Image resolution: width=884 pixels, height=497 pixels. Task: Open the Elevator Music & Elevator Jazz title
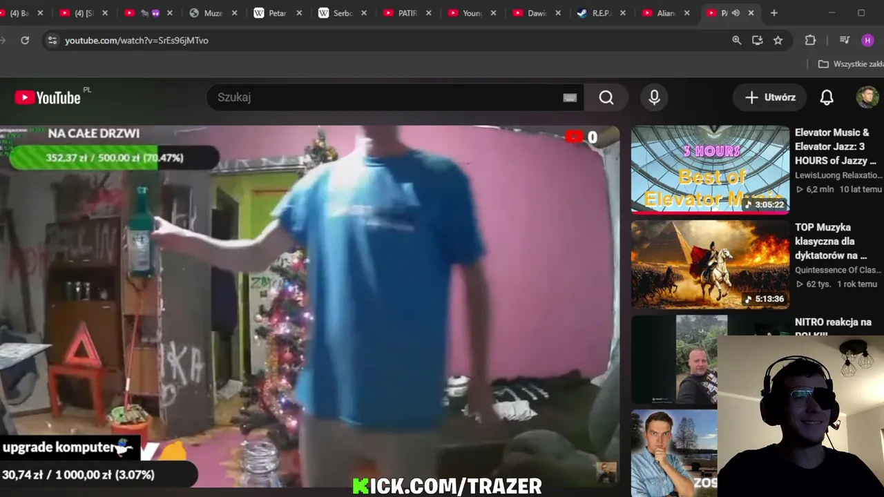tap(836, 146)
